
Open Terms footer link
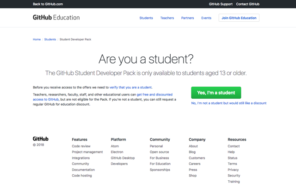[x=232, y=164]
